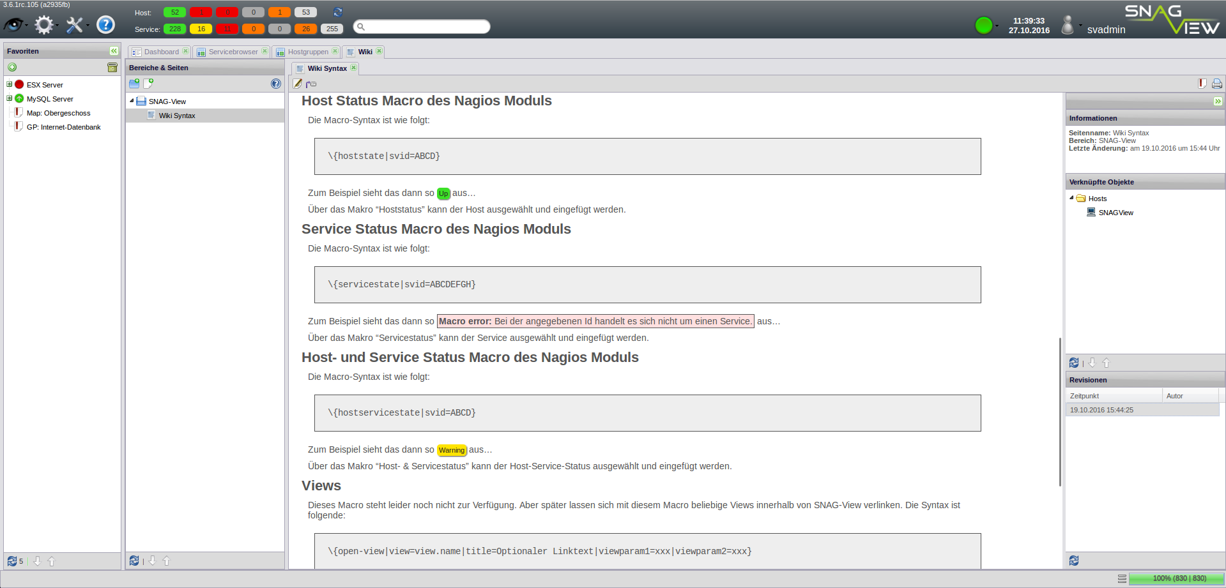Refresh the Favoriten panel list
The height and width of the screenshot is (588, 1226).
pos(12,561)
